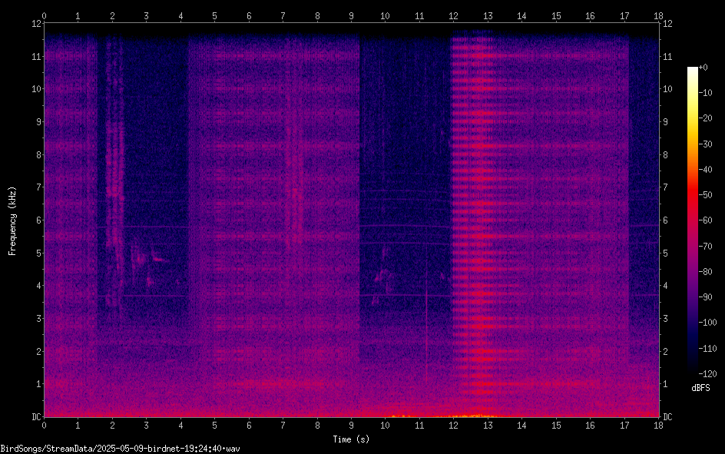Click the "-120" colorbar level label
The image size is (725, 454).
point(707,373)
